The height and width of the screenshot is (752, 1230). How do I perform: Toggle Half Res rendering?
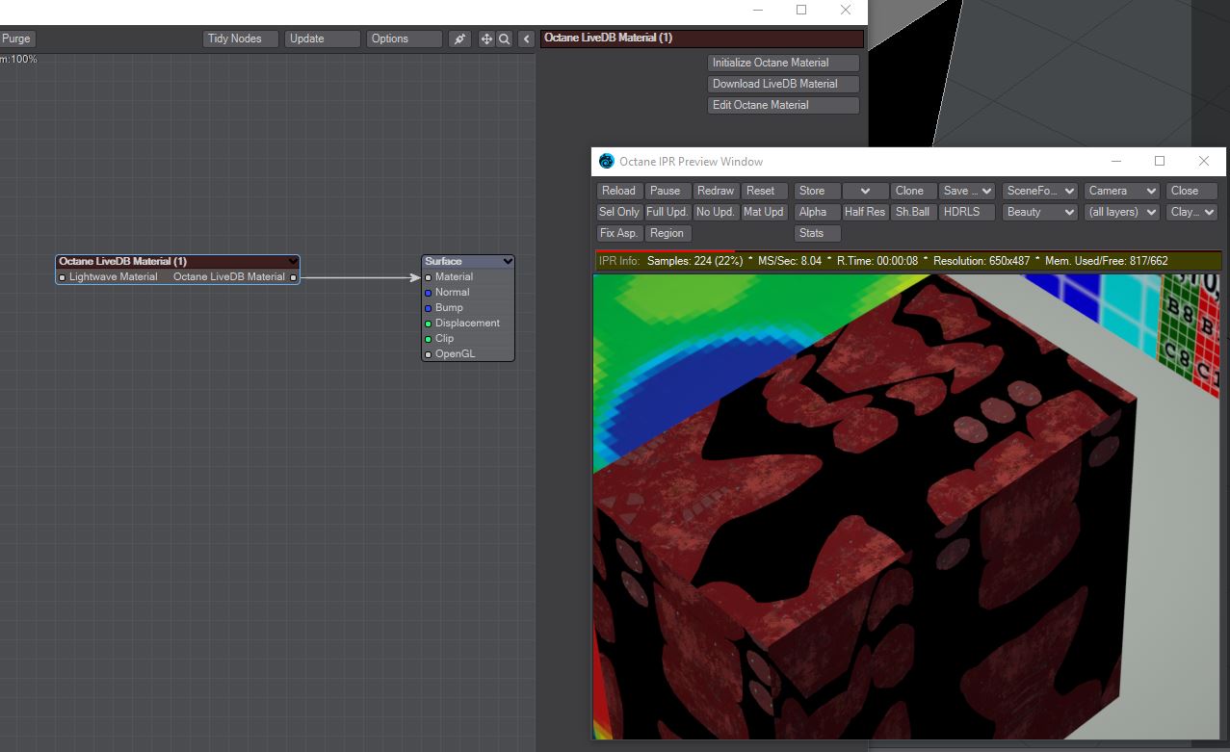tap(865, 212)
